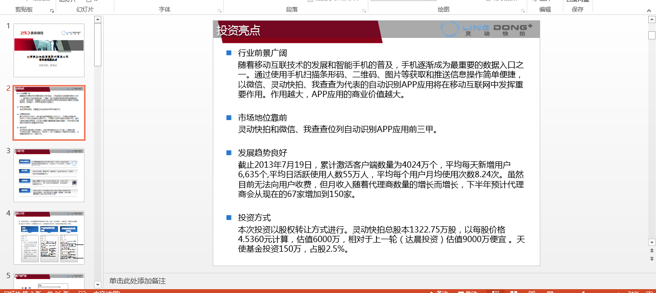Click the slide editor scrollbar thumb

(652, 35)
